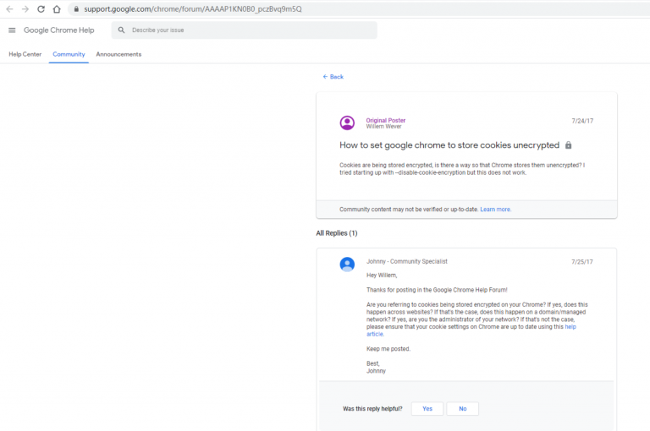This screenshot has height=431, width=650.
Task: Select the Community tab
Action: pyautogui.click(x=69, y=54)
